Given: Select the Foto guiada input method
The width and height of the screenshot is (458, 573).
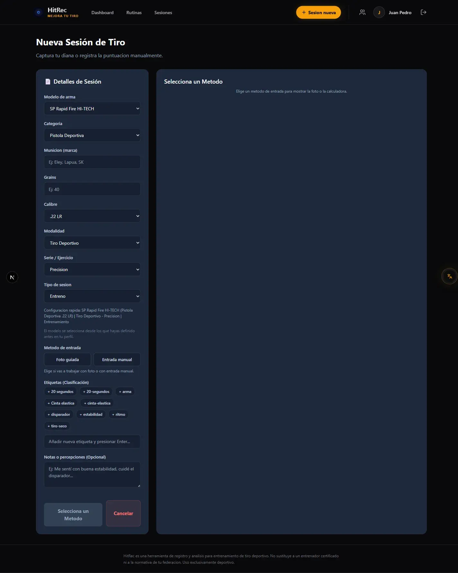Looking at the screenshot, I should point(67,359).
